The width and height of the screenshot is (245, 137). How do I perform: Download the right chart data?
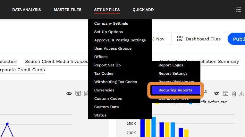[x=242, y=93]
